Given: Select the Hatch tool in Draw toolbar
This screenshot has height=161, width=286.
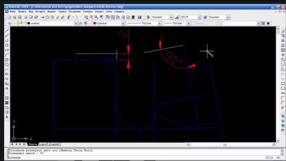Looking at the screenshot, I should coord(7,98).
